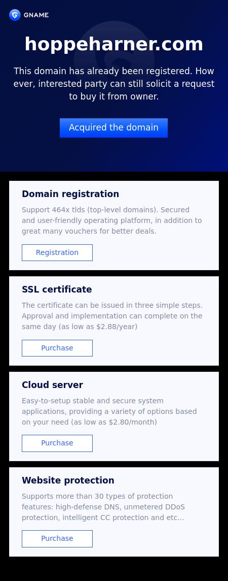Click the 'three simple steps' certificate sentence
Screen dimensions: 228x581
112,305
